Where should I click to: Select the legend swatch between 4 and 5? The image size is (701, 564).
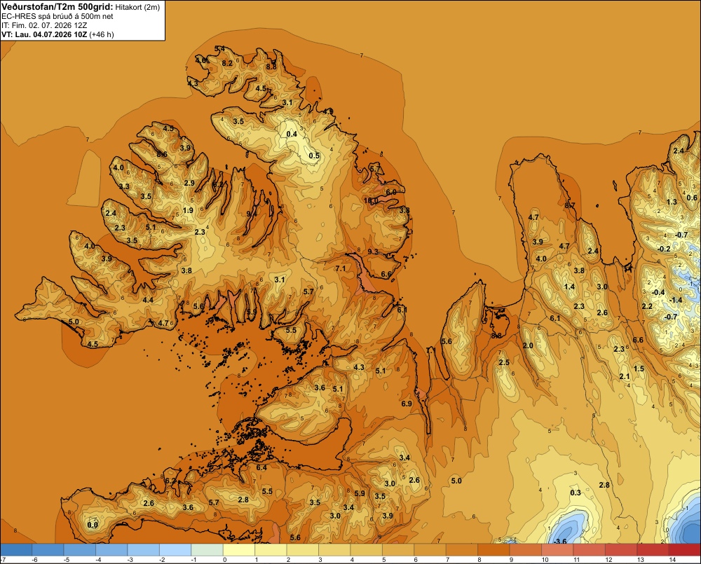(366, 550)
